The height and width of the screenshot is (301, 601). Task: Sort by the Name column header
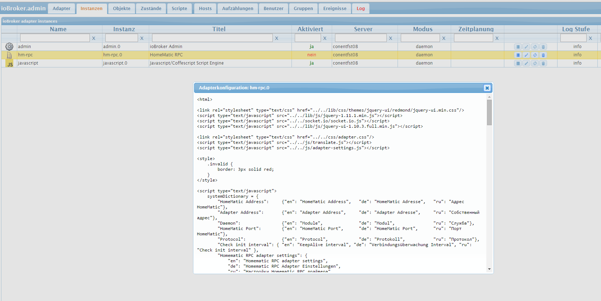coord(58,29)
